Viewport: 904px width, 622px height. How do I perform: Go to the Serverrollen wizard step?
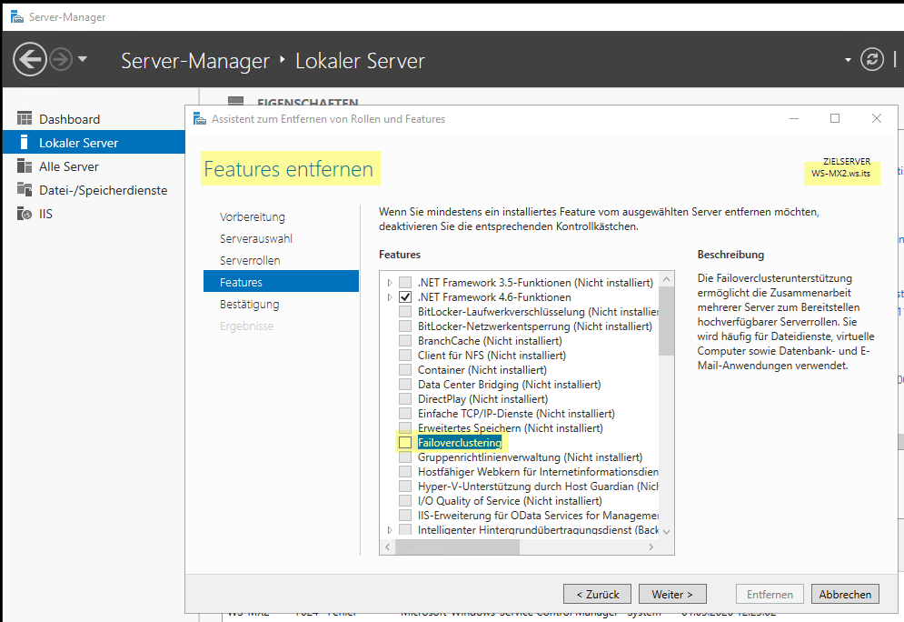(250, 261)
